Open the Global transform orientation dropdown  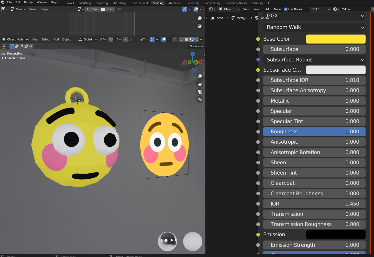pos(87,39)
